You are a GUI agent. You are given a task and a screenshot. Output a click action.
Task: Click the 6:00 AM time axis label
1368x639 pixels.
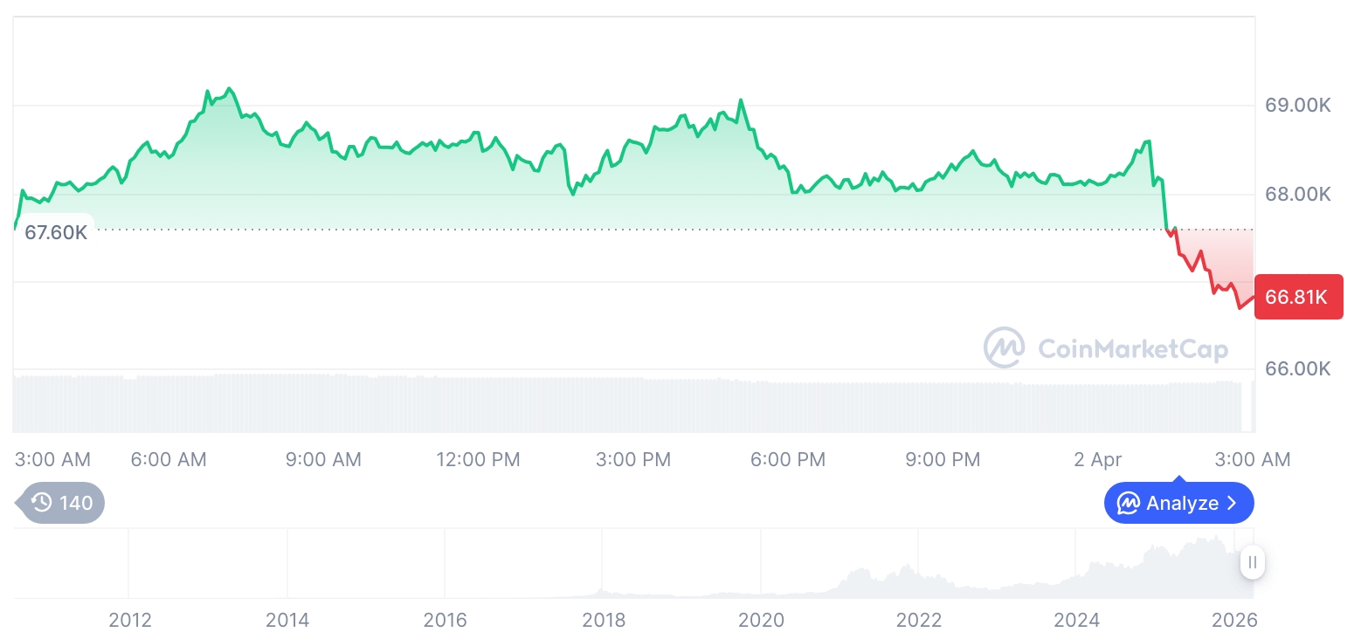pyautogui.click(x=169, y=459)
